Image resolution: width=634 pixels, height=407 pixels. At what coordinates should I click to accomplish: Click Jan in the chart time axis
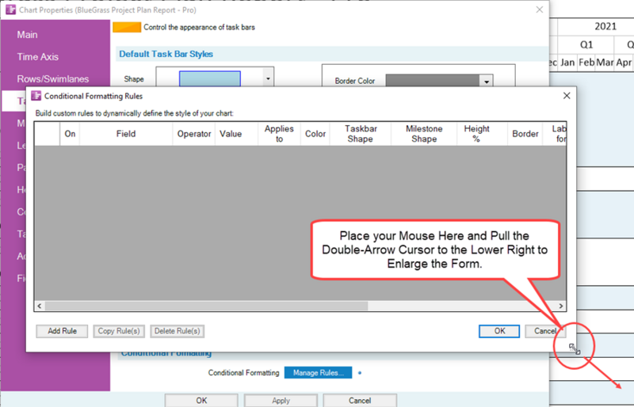(567, 63)
